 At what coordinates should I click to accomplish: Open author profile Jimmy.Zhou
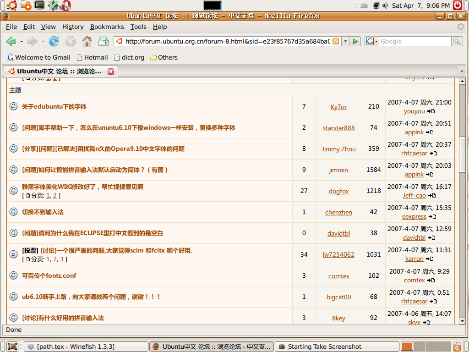(x=338, y=149)
